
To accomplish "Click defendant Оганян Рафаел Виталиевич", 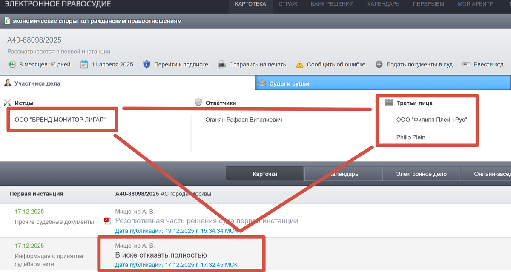I will 244,120.
